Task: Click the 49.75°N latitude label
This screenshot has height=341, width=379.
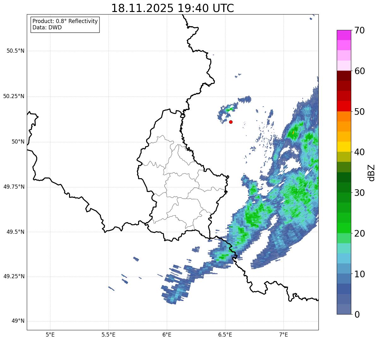Action: 14,187
